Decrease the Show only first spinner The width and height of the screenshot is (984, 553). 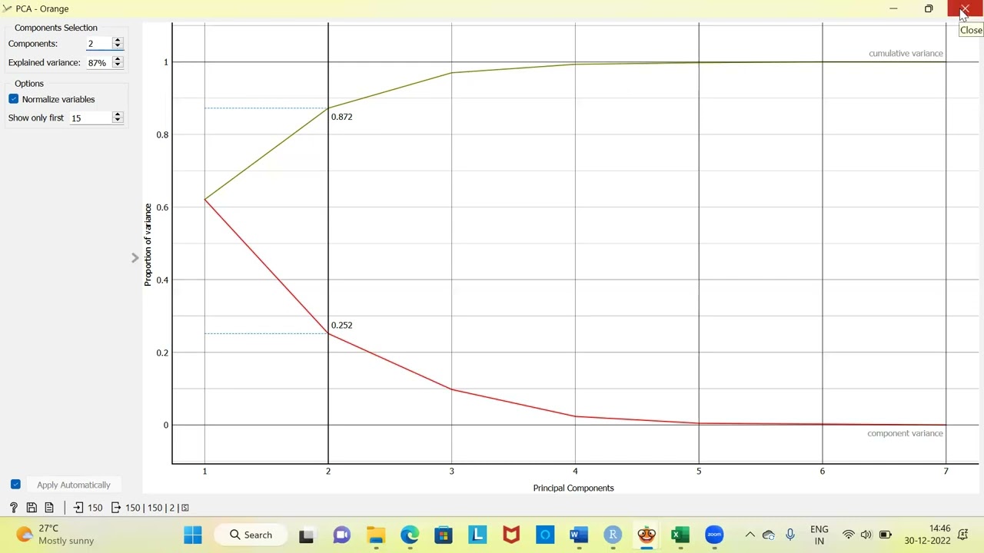[118, 121]
